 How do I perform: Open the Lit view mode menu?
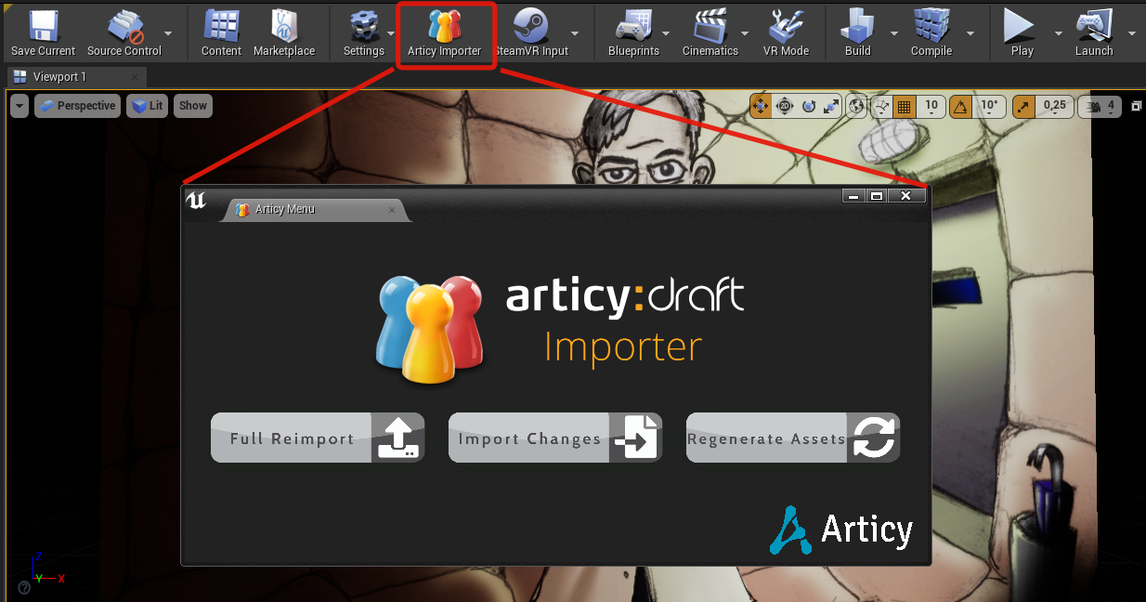click(147, 106)
